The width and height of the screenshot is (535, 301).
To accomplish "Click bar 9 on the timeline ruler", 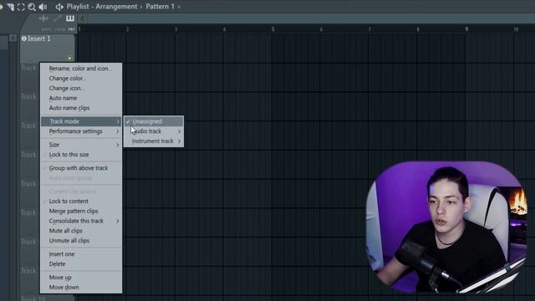I will coord(466,29).
